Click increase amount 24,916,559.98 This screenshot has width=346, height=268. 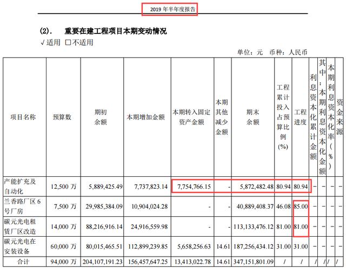point(149,226)
